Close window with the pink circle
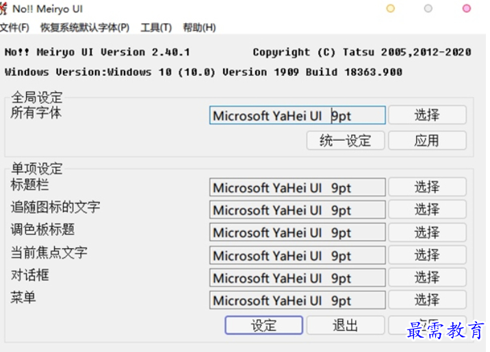Screen dimensions: 490x352 467,8
